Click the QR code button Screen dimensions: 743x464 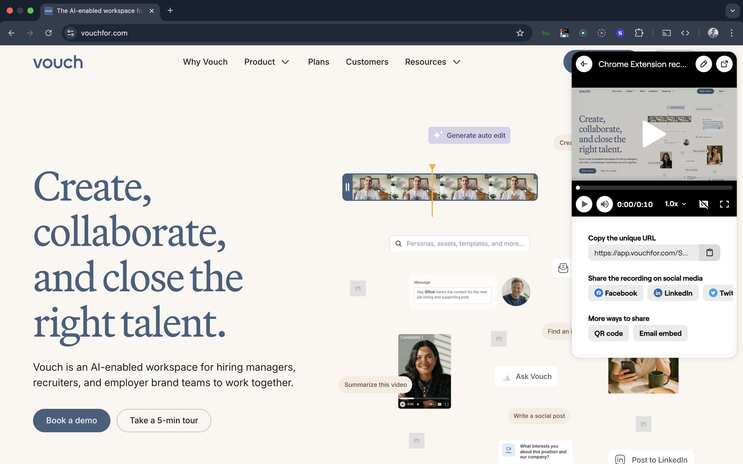point(608,333)
